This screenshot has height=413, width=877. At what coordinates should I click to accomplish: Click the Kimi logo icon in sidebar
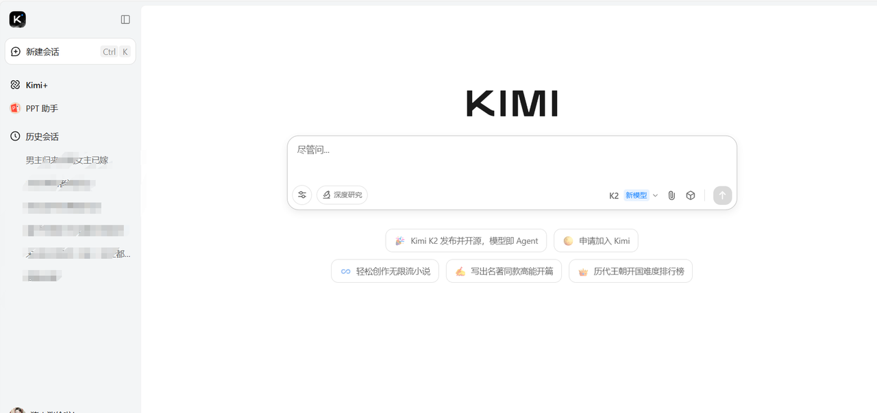click(x=18, y=19)
